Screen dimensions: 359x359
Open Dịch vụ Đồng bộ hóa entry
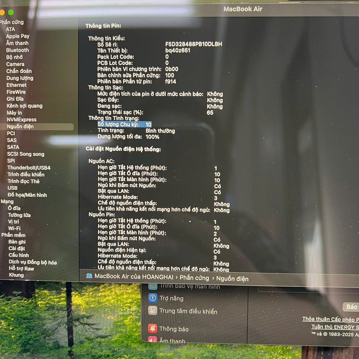tap(33, 262)
